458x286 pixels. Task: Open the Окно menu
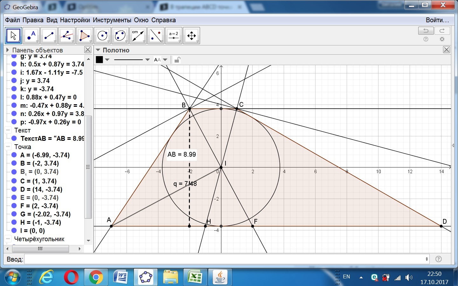(141, 20)
